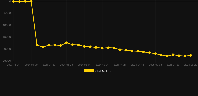The height and width of the screenshot is (96, 198).
Task: Select the data point above 2024-11-24
Action: pyautogui.click(x=120, y=50)
